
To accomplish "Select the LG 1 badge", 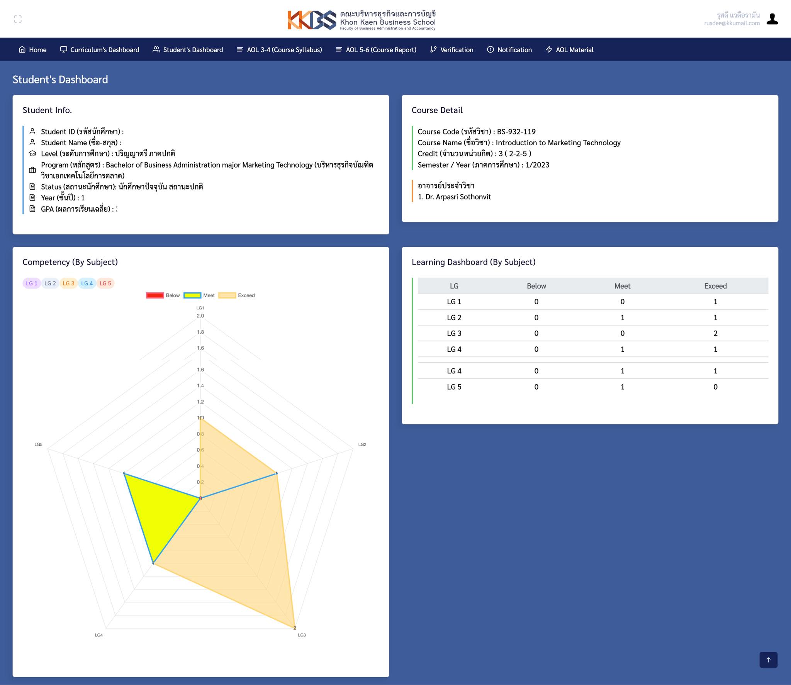I will [32, 283].
